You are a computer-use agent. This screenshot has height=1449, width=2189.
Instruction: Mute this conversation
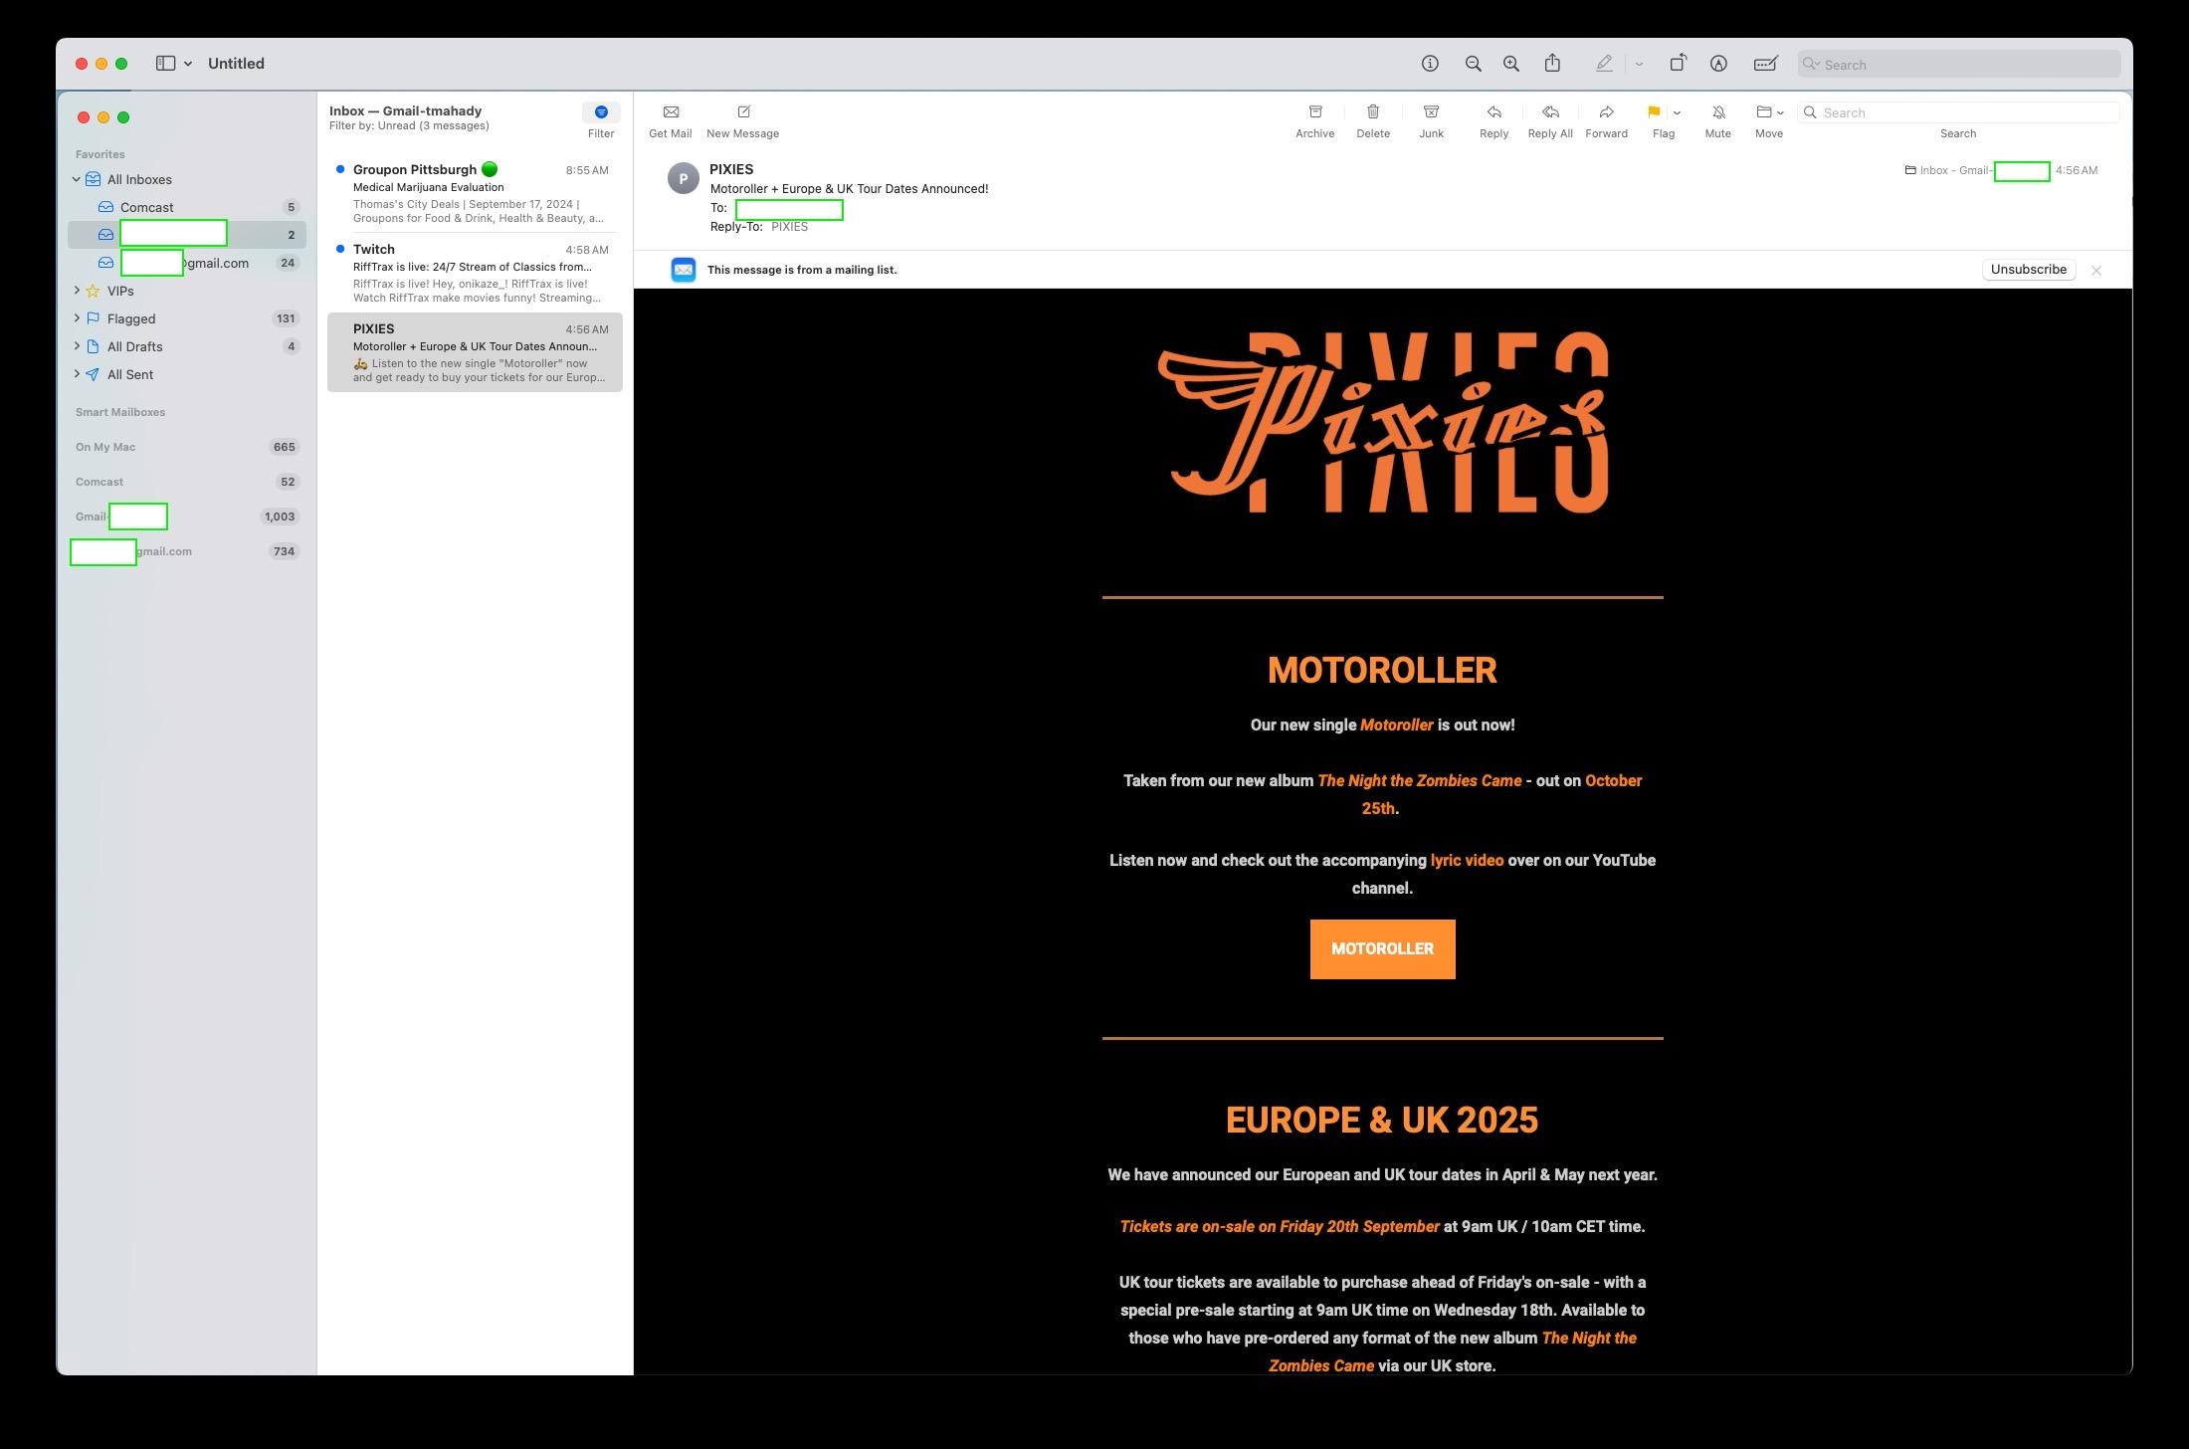(1718, 120)
